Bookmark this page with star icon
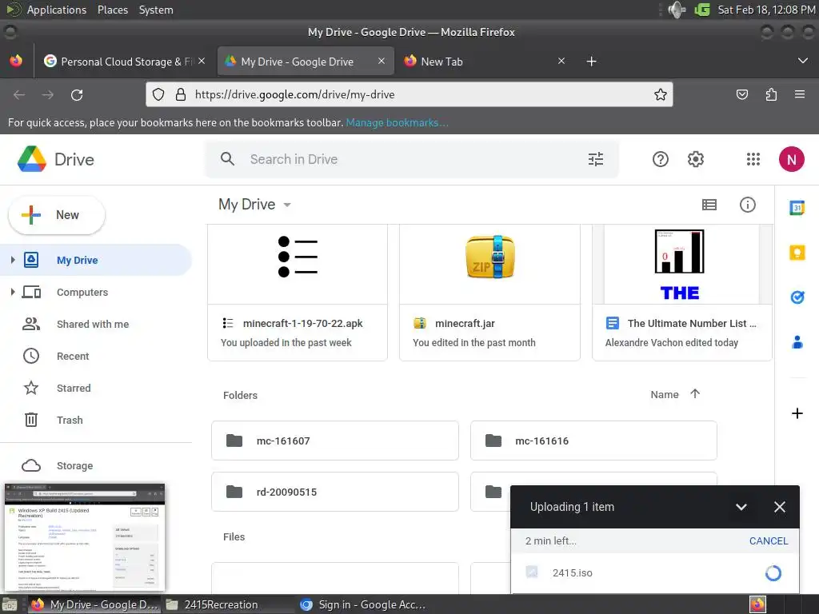This screenshot has width=819, height=614. pos(660,94)
